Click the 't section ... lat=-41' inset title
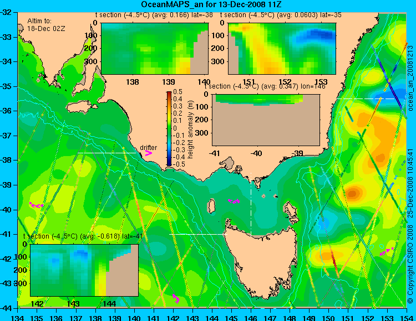 tap(83, 236)
